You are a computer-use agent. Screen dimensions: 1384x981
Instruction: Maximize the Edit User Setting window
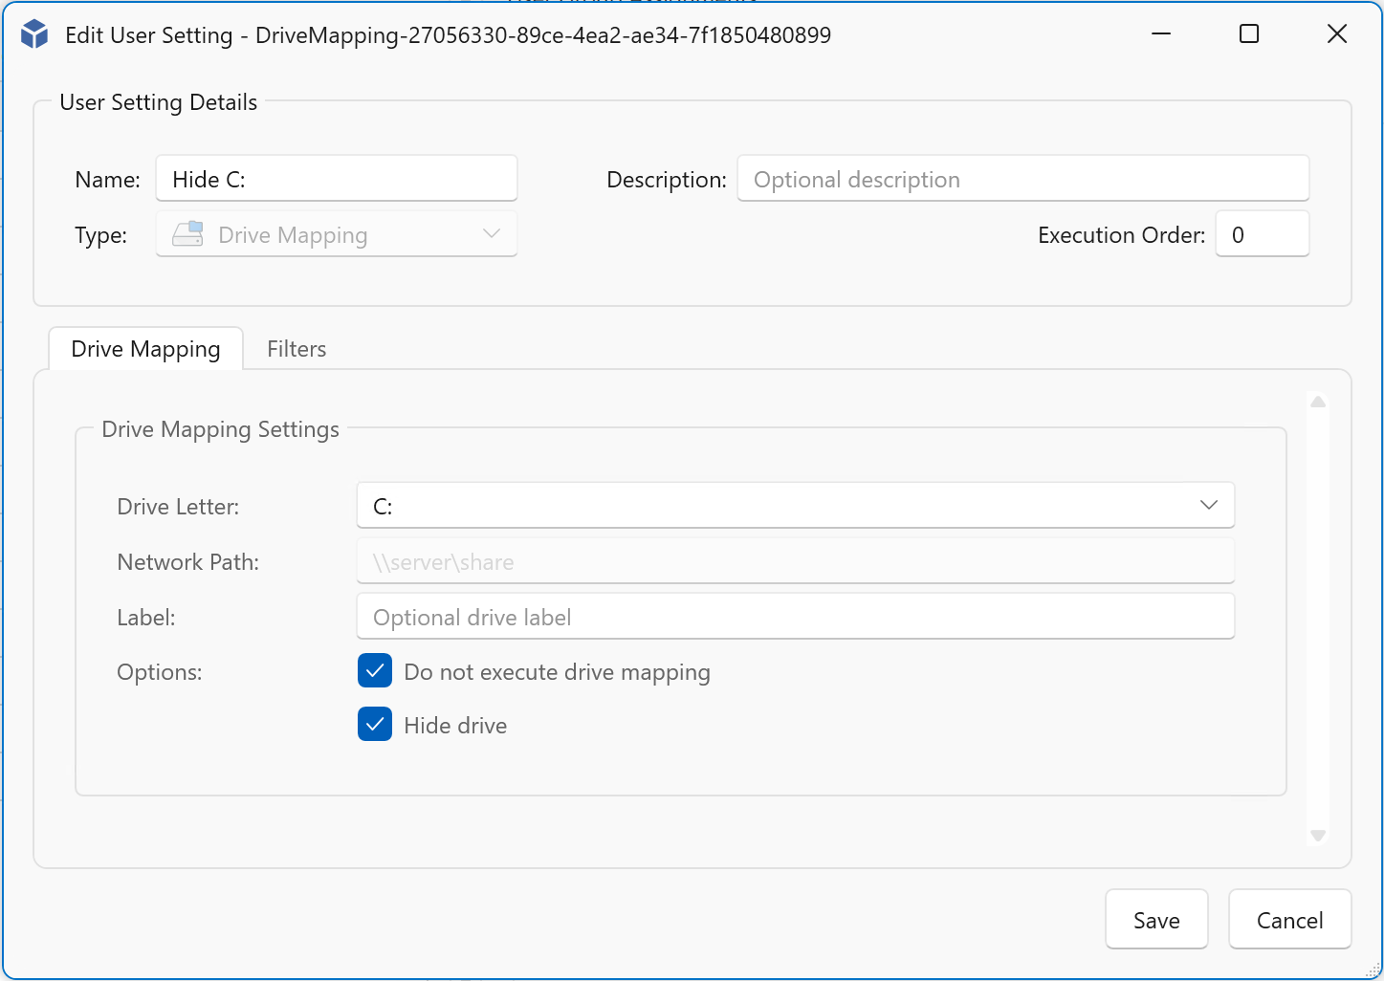(x=1248, y=34)
